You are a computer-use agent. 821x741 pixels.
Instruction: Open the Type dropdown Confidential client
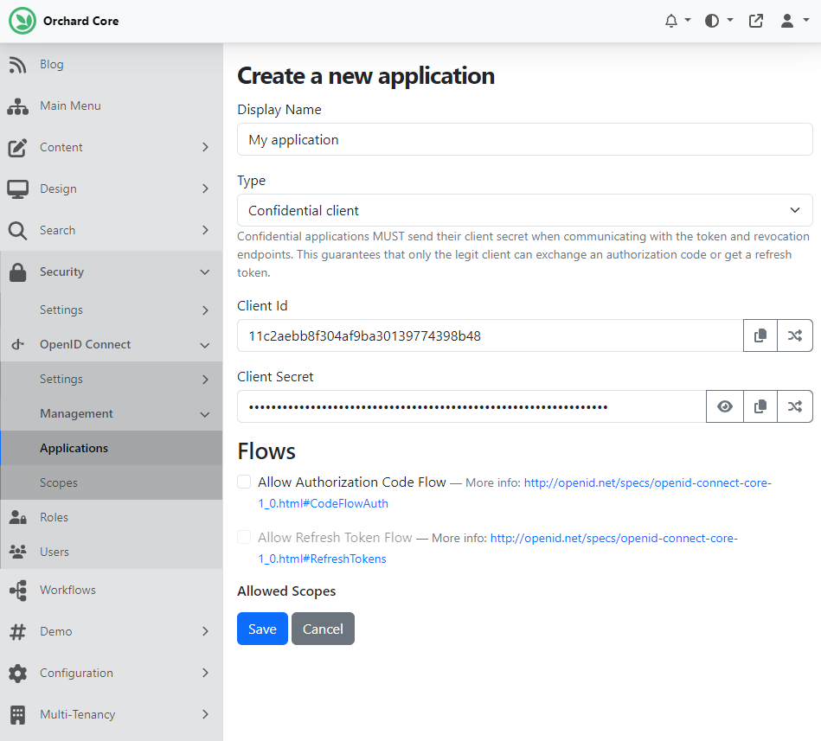click(x=524, y=210)
